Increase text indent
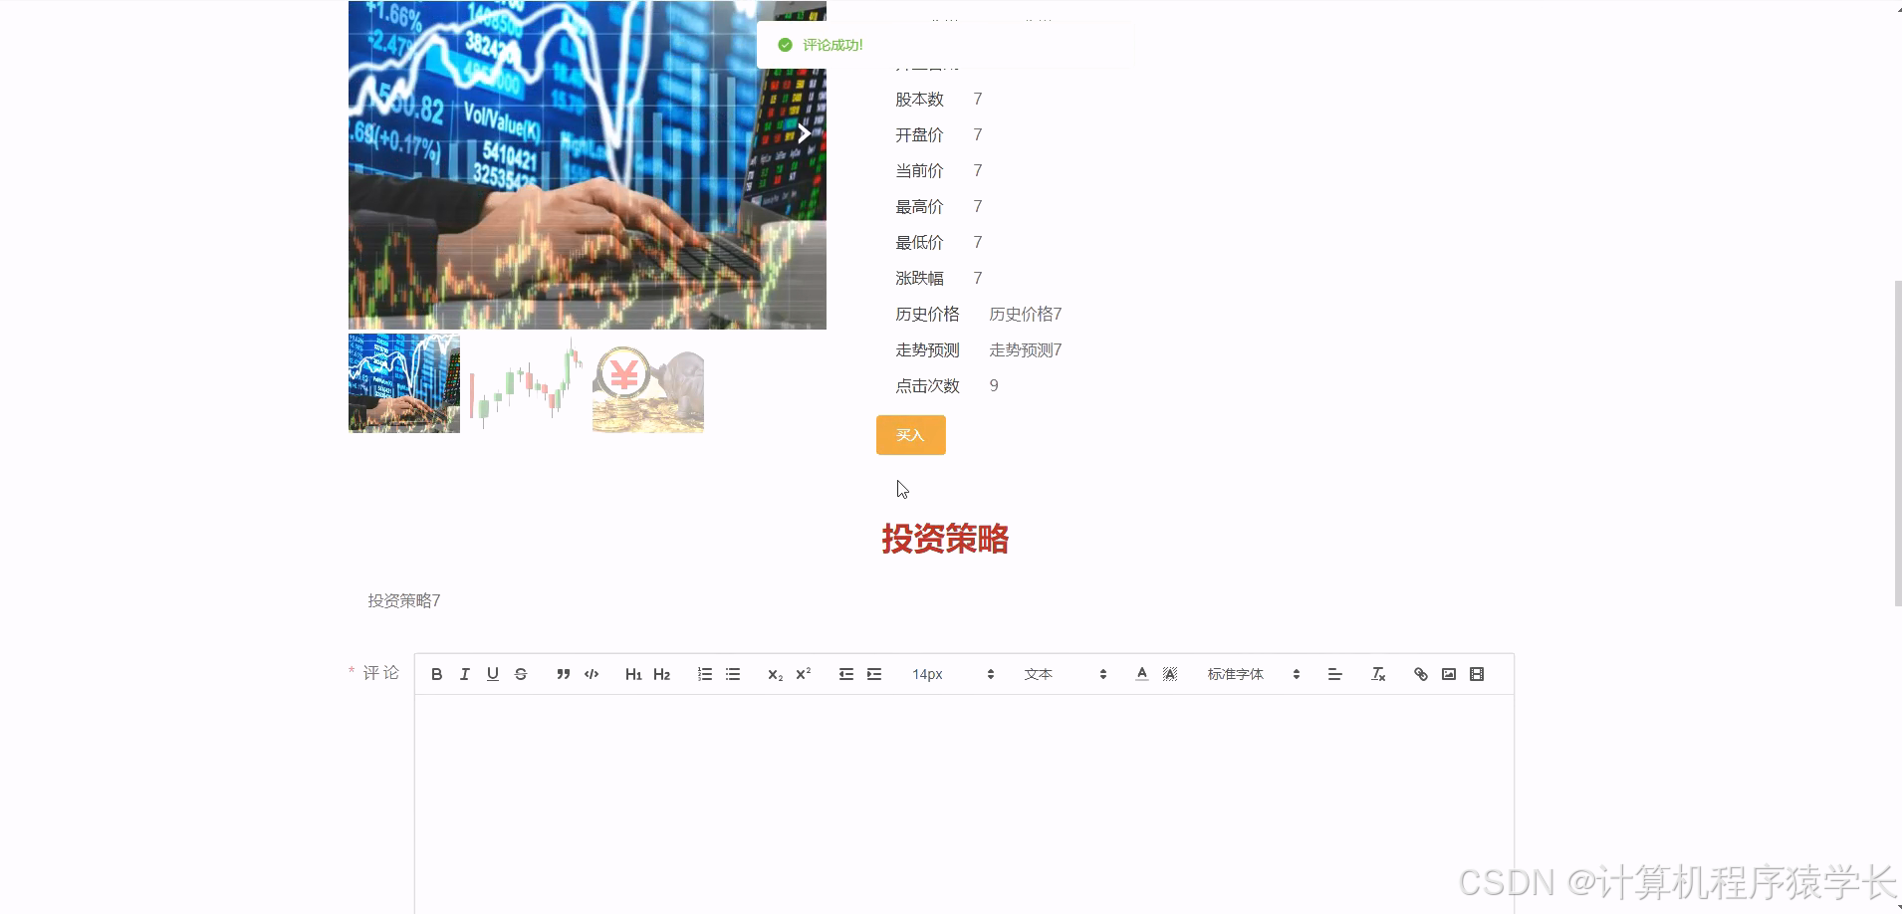This screenshot has height=914, width=1902. pos(873,674)
